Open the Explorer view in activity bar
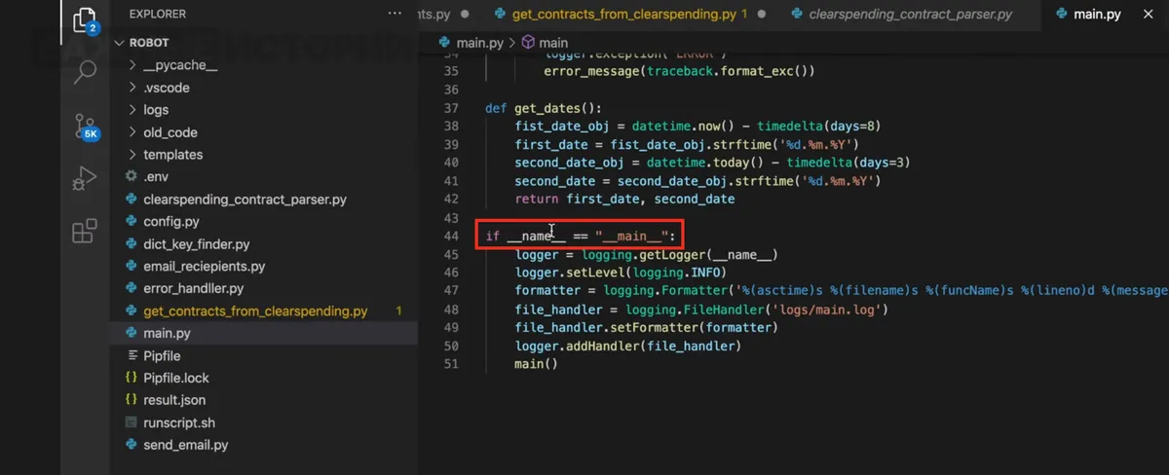1169x475 pixels. [x=85, y=18]
